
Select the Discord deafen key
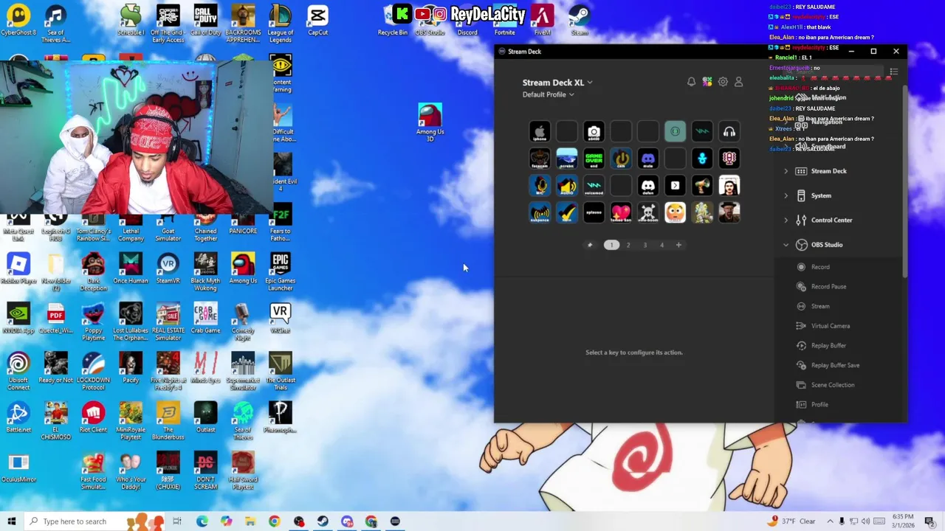click(648, 186)
